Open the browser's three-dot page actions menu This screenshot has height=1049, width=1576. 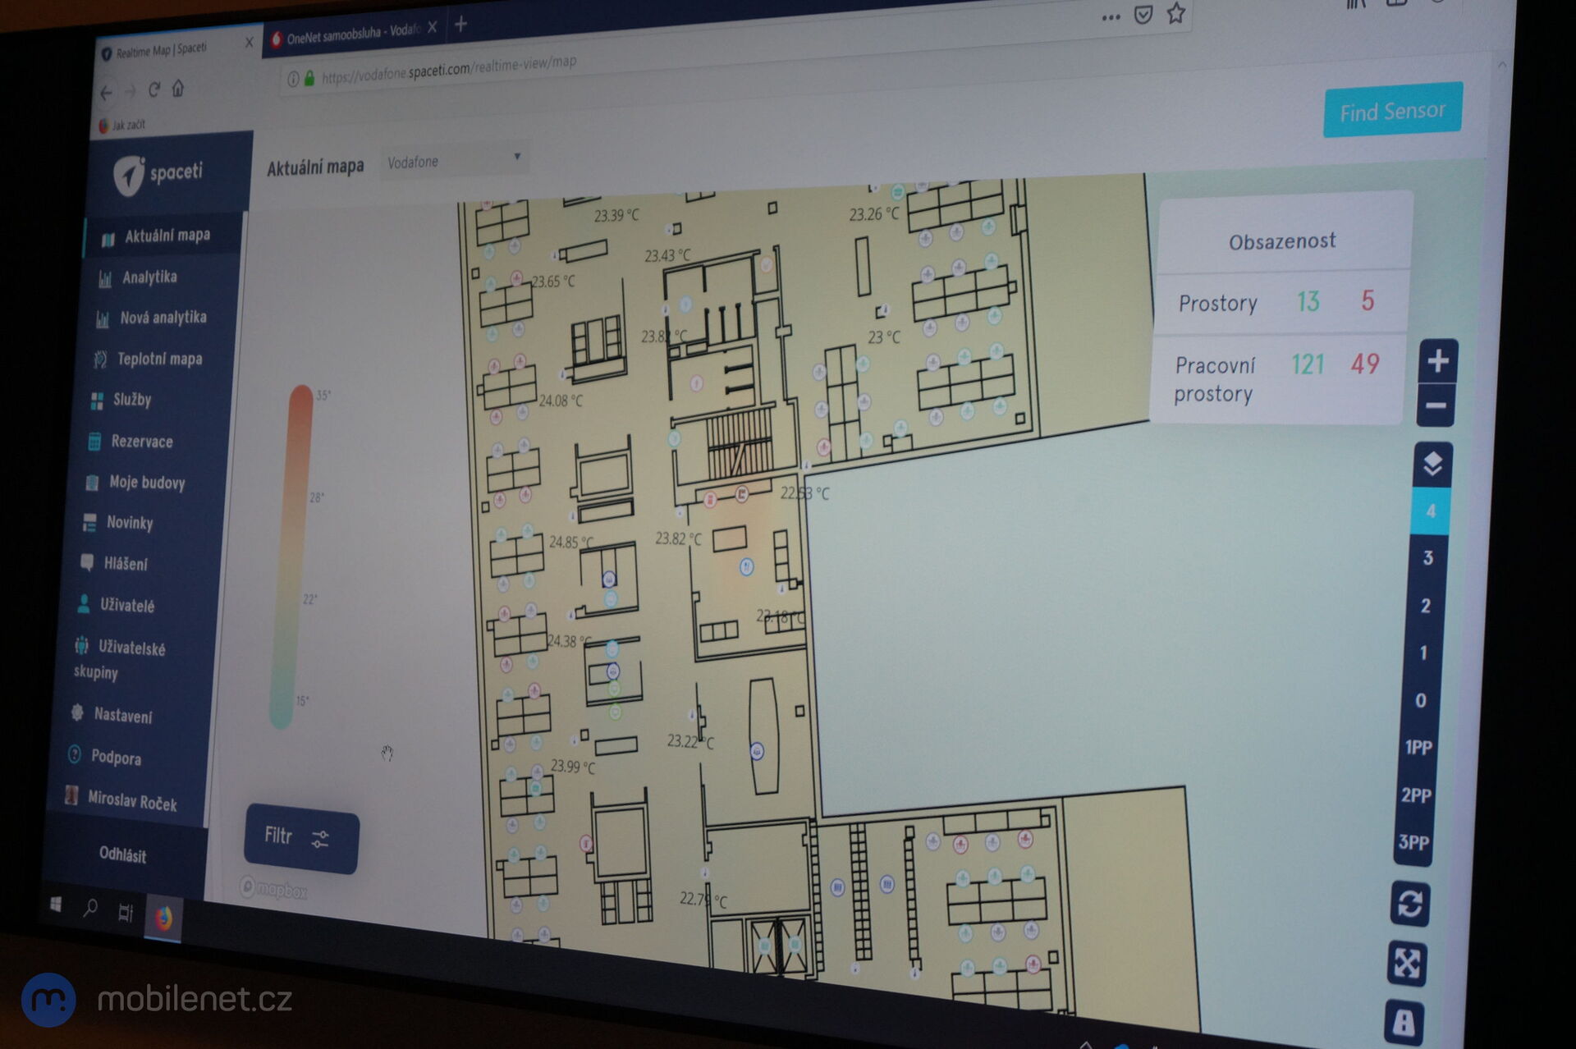1111,17
